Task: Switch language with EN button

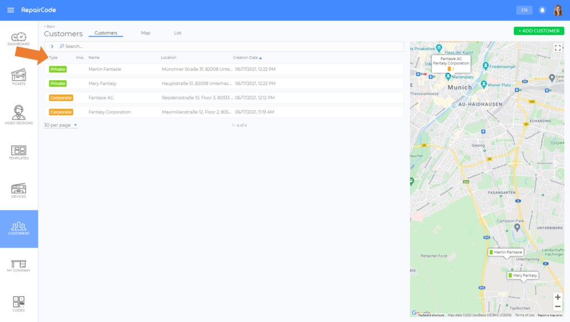Action: [x=524, y=10]
